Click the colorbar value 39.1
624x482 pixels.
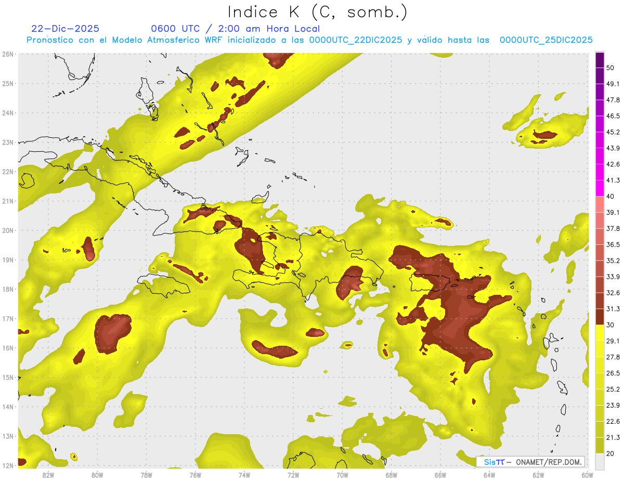613,212
